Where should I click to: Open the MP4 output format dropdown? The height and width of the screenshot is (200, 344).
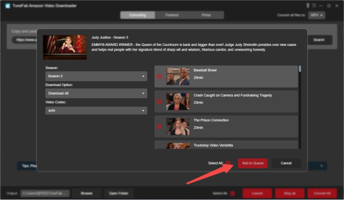316,15
